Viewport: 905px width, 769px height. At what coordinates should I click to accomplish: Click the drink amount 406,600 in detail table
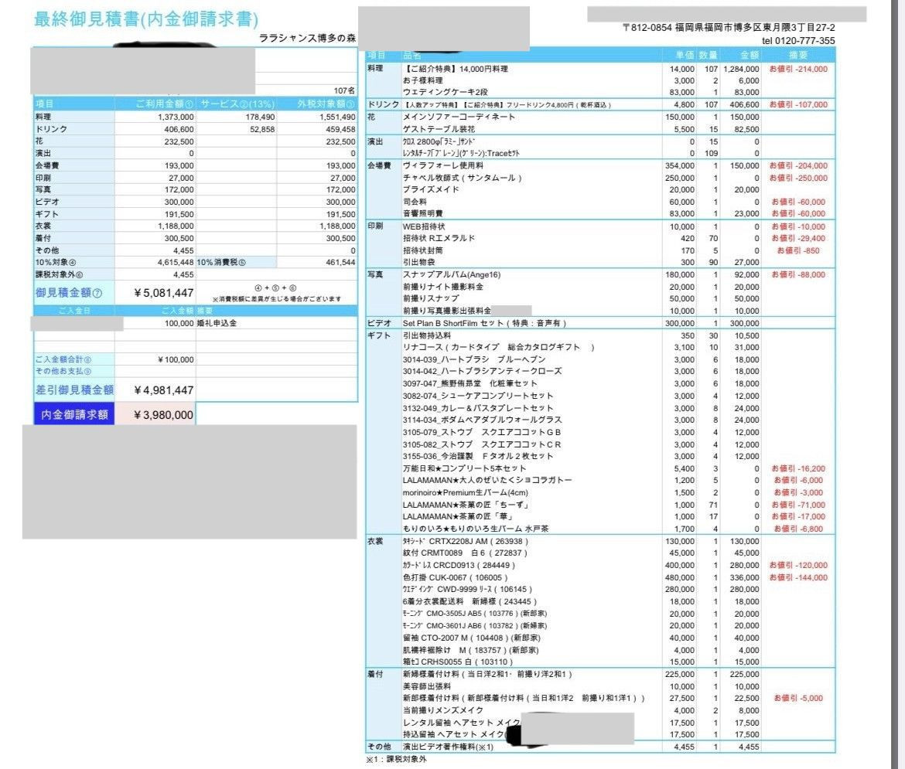point(745,105)
